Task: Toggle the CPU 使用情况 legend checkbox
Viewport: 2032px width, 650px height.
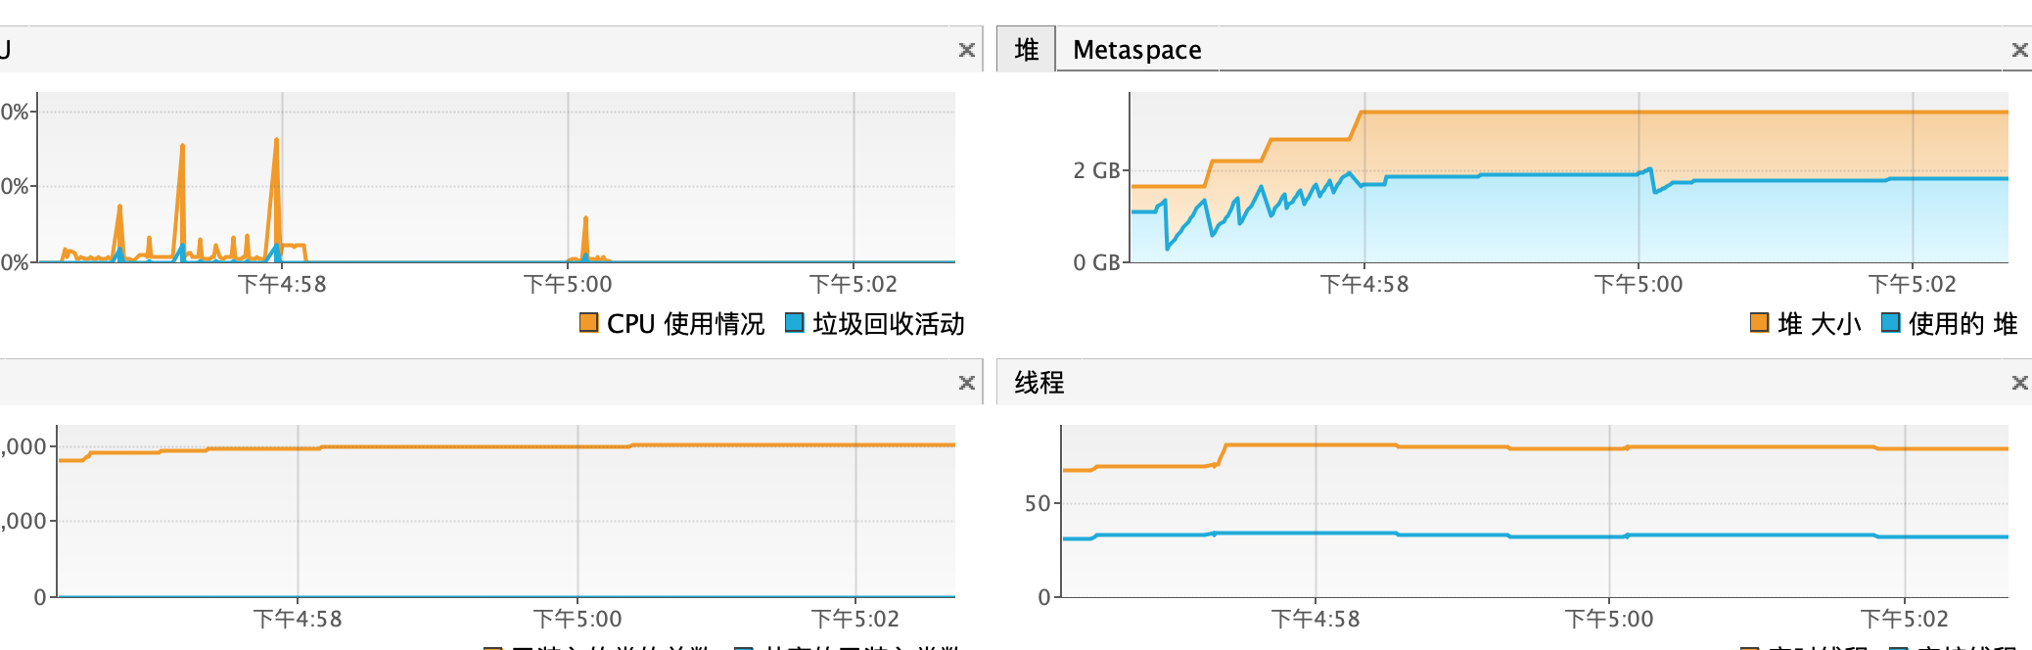Action: pyautogui.click(x=588, y=322)
